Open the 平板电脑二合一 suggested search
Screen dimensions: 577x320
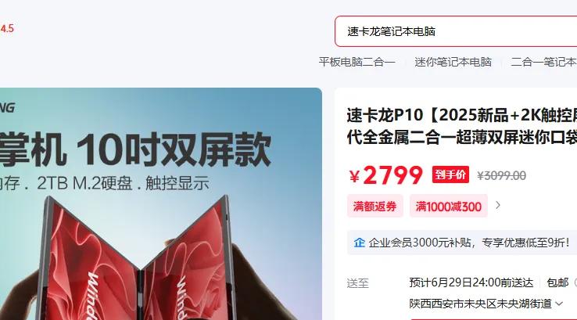click(x=357, y=62)
